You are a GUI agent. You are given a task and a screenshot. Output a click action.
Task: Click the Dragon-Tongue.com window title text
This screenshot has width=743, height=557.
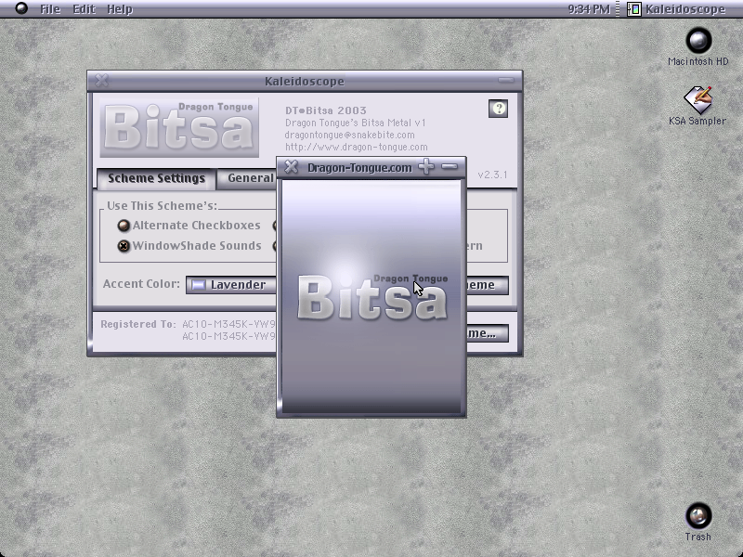click(359, 168)
